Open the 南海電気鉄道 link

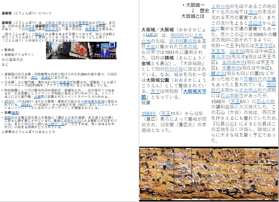94,101
